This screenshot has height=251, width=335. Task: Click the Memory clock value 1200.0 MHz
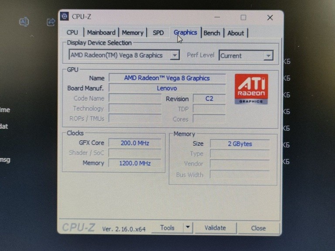tap(135, 163)
